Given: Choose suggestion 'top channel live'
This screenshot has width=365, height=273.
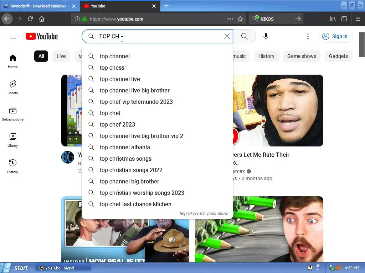Looking at the screenshot, I should (x=157, y=79).
